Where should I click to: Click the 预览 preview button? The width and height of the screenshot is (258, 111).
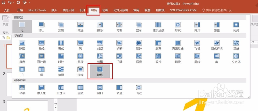pos(5,20)
